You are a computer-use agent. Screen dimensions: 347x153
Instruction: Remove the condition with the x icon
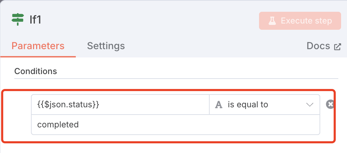click(x=330, y=104)
